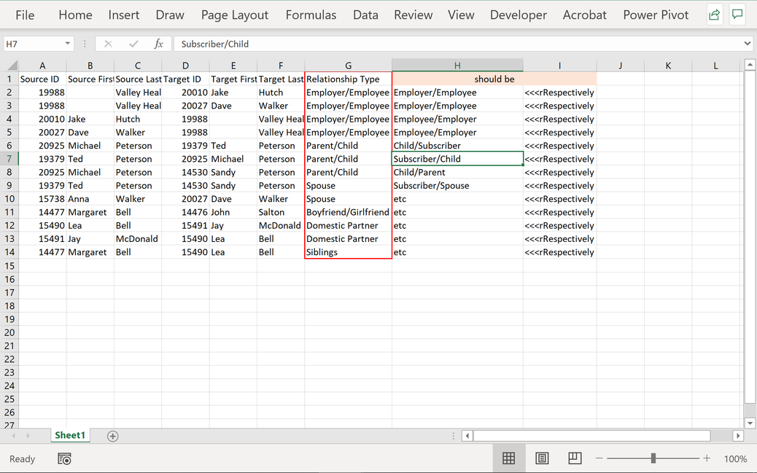Open the Name Box dropdown arrow
Screen dimensions: 757x473
click(x=68, y=44)
